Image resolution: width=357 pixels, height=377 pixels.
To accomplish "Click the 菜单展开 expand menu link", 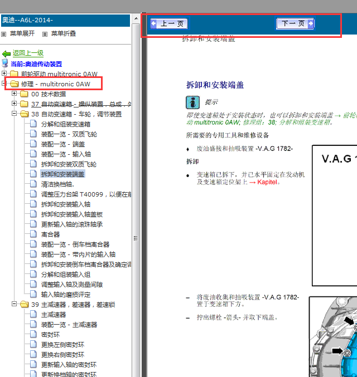I will pyautogui.click(x=22, y=33).
